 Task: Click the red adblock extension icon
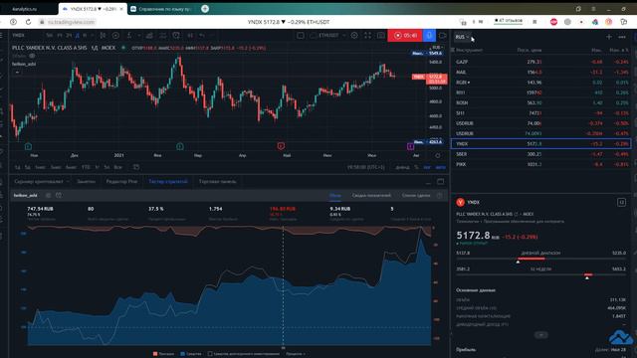(x=553, y=22)
